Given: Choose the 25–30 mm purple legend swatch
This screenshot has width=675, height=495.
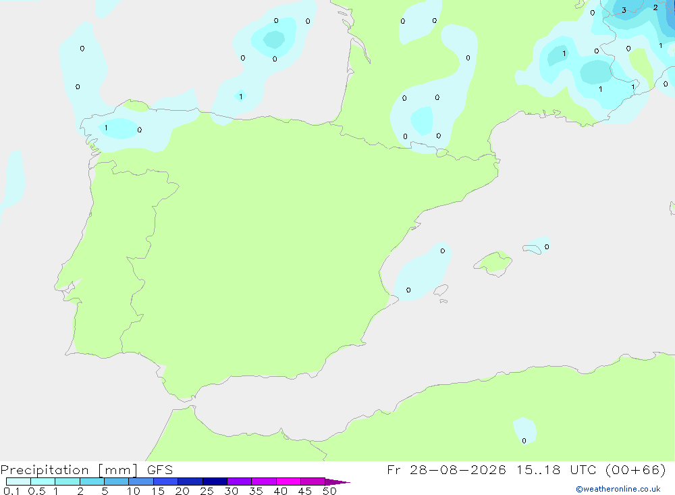Looking at the screenshot, I should 215,481.
